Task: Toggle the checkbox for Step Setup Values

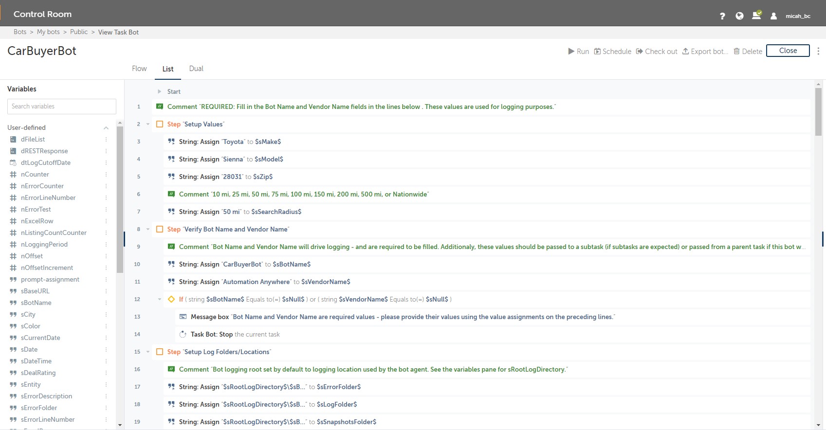Action: (x=160, y=124)
